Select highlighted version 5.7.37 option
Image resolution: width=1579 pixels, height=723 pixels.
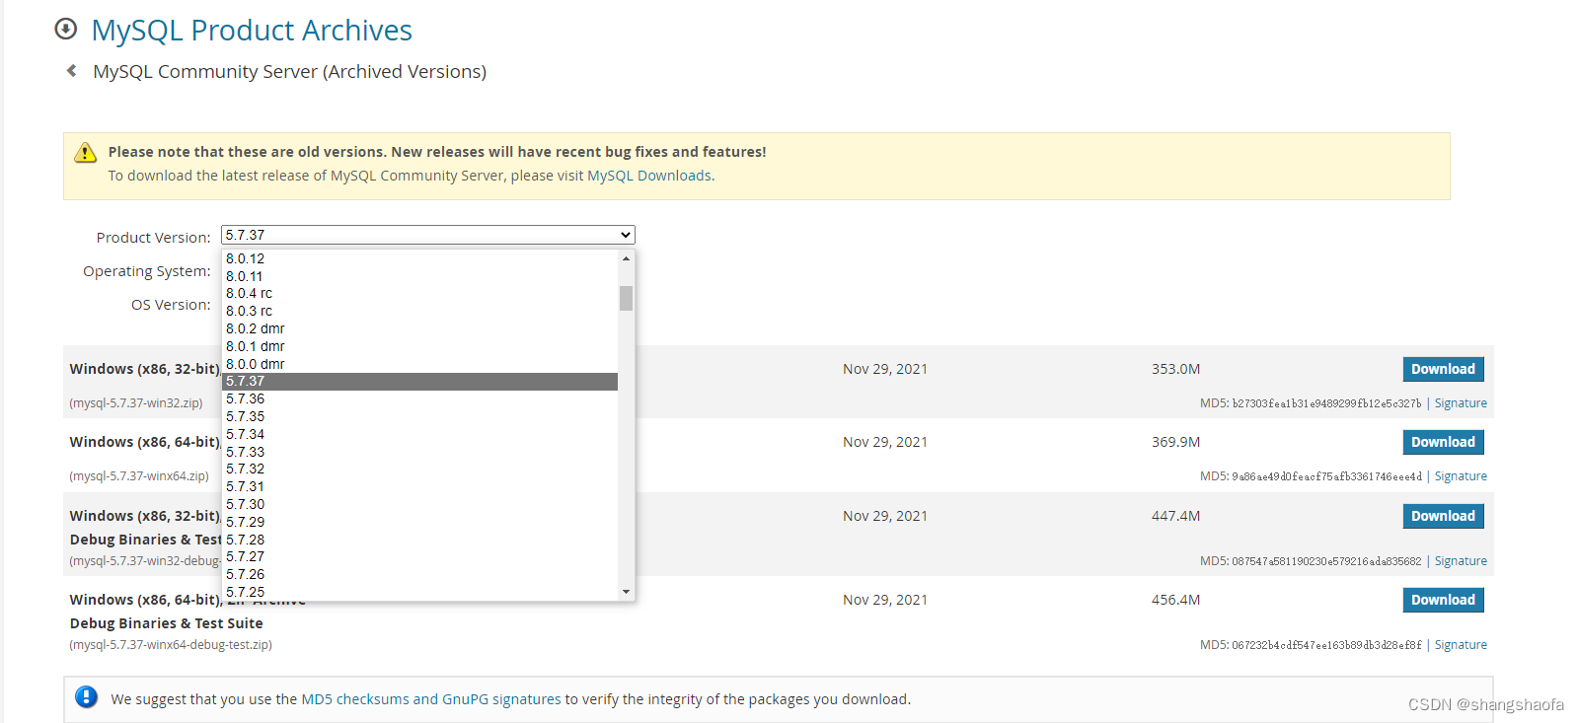pos(420,381)
